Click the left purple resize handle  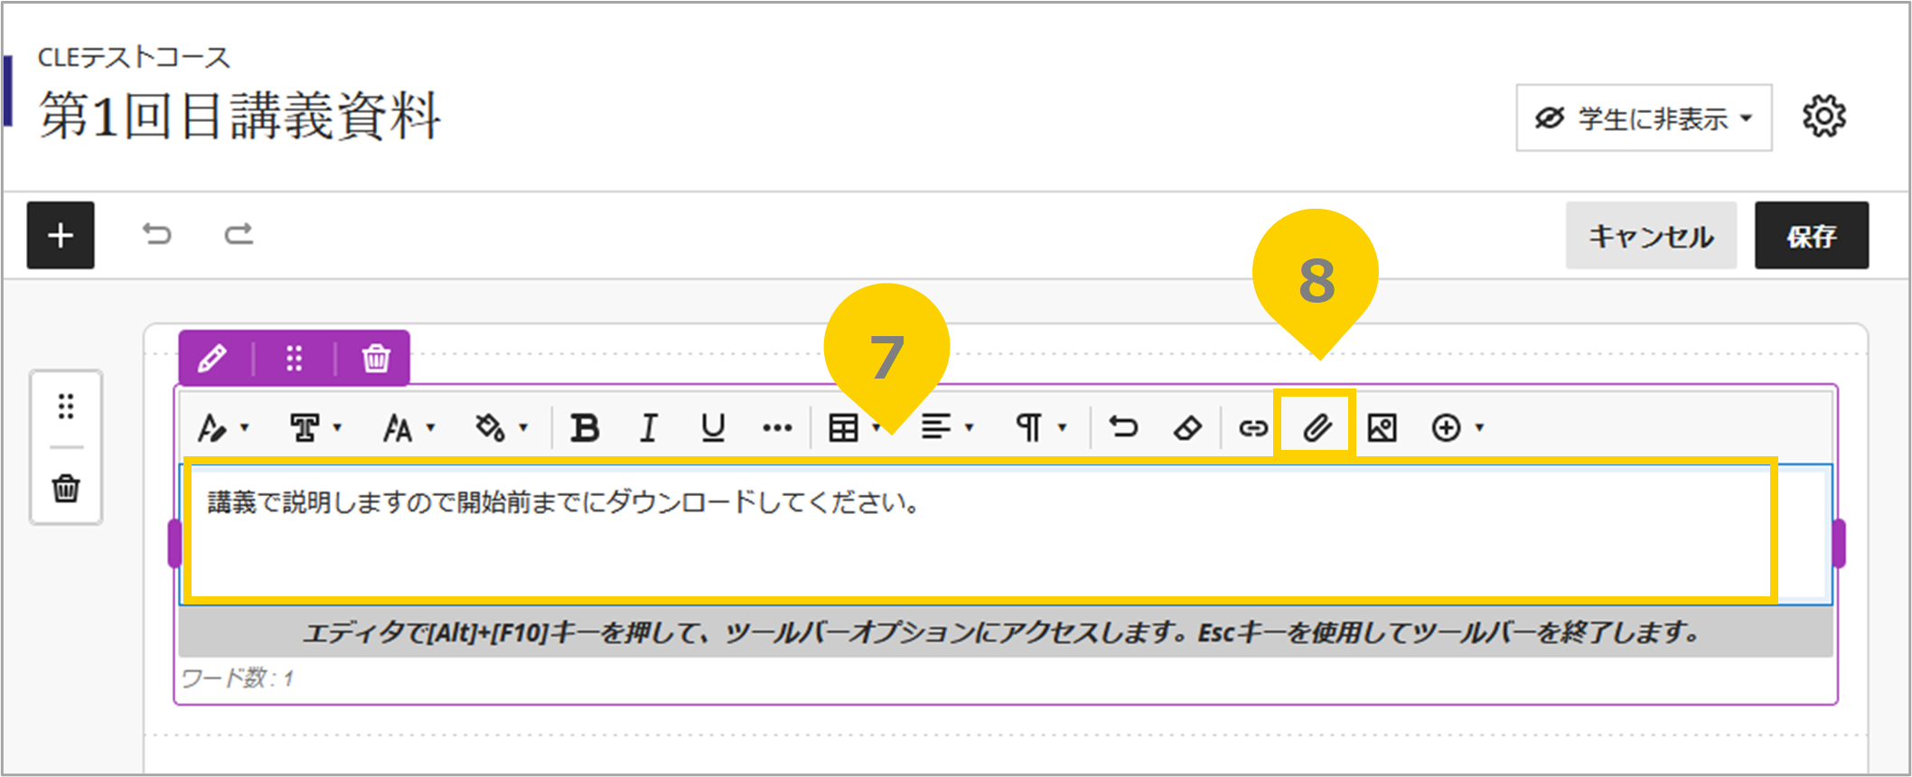(175, 543)
